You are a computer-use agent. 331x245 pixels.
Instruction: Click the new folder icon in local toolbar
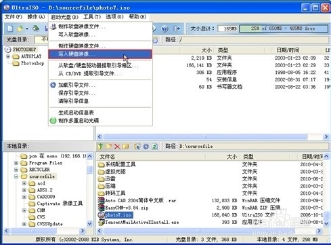point(109,147)
